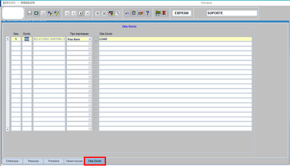Click the clipboard icon in toolbar
Viewport: 290px width, 166px height.
tap(134, 13)
